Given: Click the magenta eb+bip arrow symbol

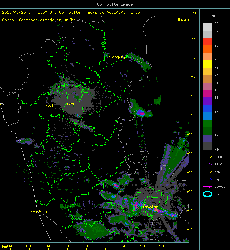Looking at the screenshot, I should 207,187.
